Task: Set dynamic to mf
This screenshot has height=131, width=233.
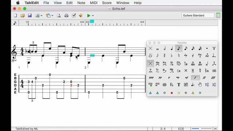Action: 186,78
